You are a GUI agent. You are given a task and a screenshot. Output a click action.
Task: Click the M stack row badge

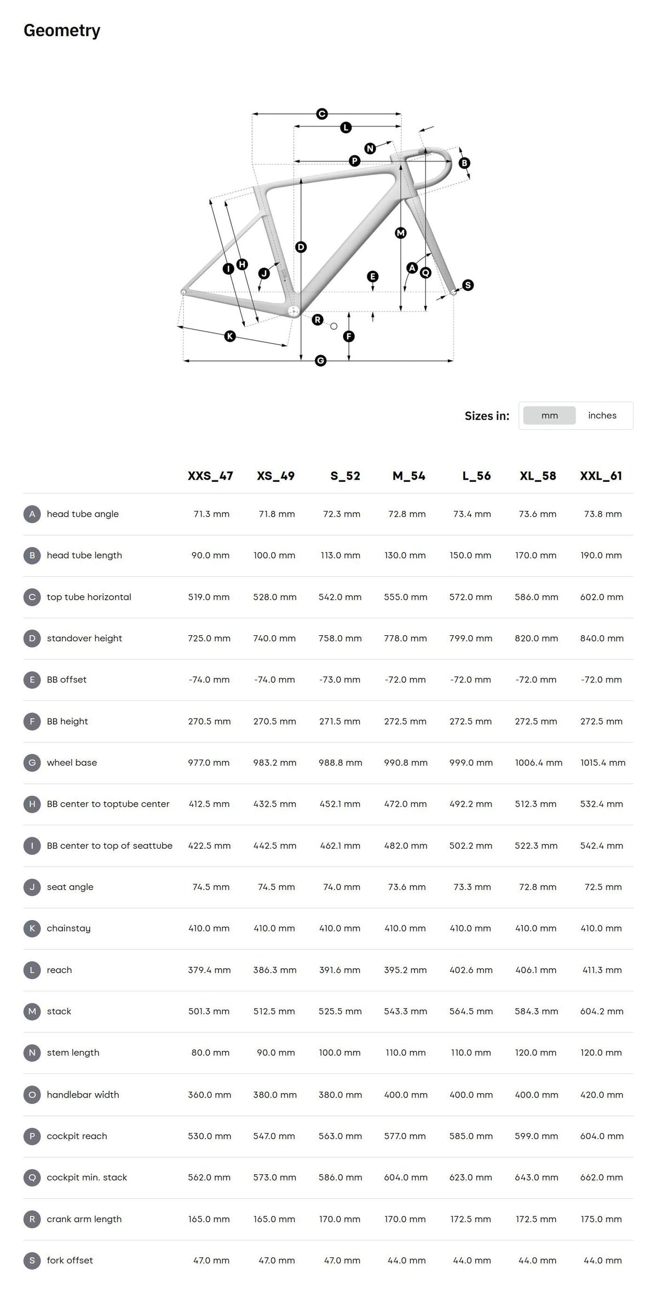32,1012
